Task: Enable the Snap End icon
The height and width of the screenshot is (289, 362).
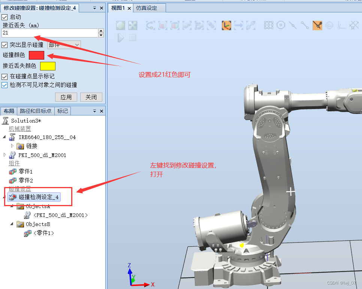Action: tap(305, 25)
